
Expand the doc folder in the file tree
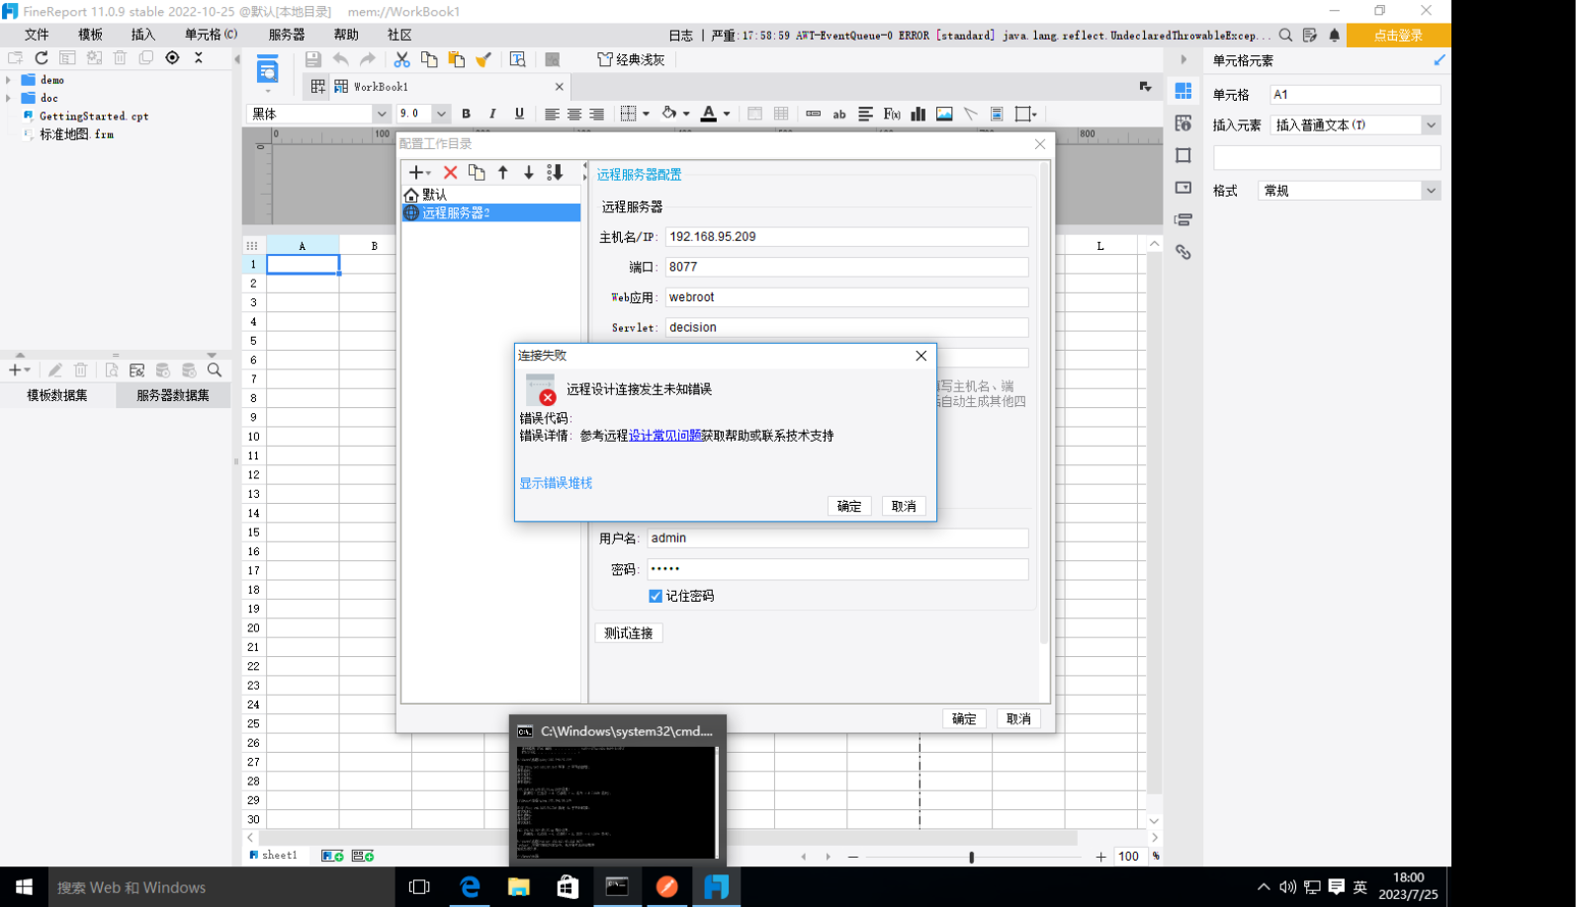point(9,98)
